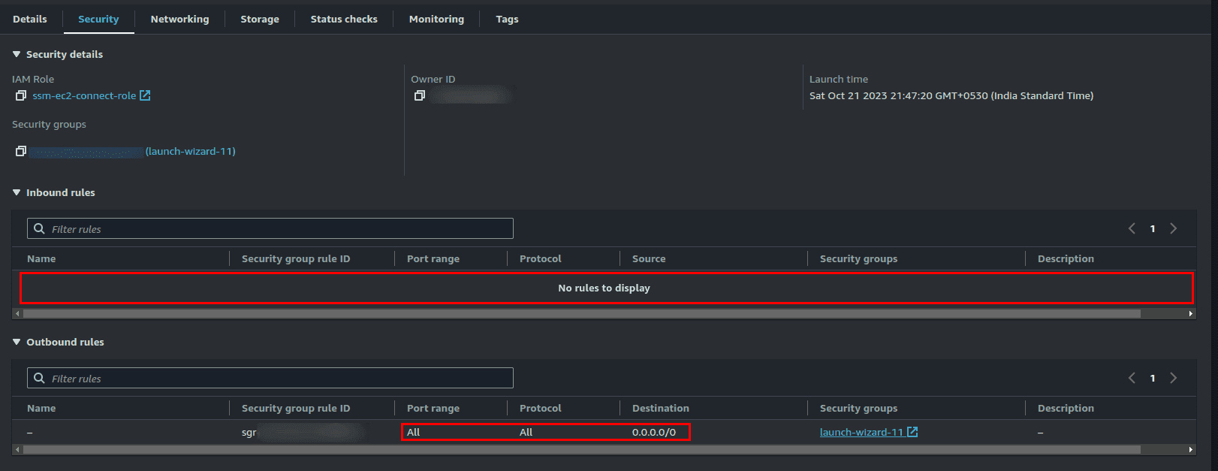Open the ssm-ec2-connect-role link
This screenshot has width=1218, height=471.
[x=84, y=95]
